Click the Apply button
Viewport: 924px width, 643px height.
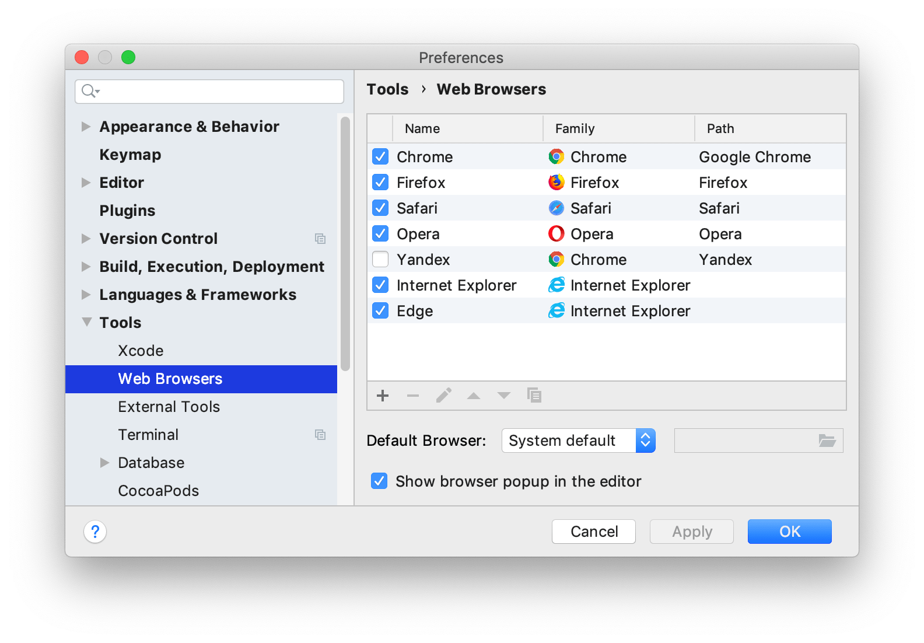coord(692,532)
